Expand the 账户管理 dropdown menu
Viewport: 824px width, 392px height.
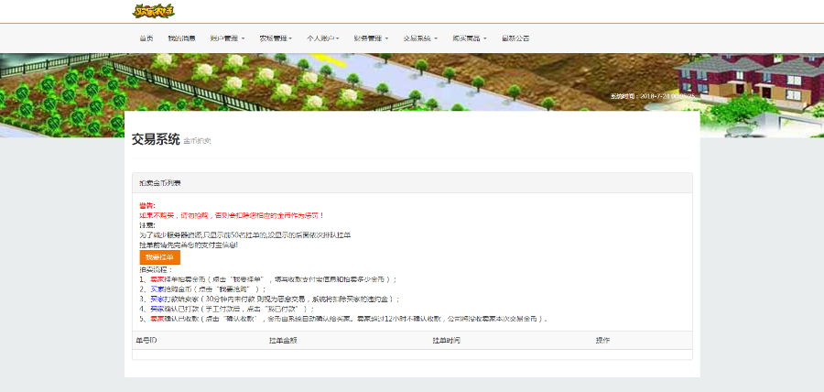228,38
